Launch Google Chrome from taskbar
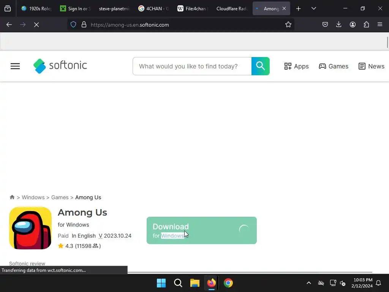Viewport: 389px width, 292px height. click(228, 283)
